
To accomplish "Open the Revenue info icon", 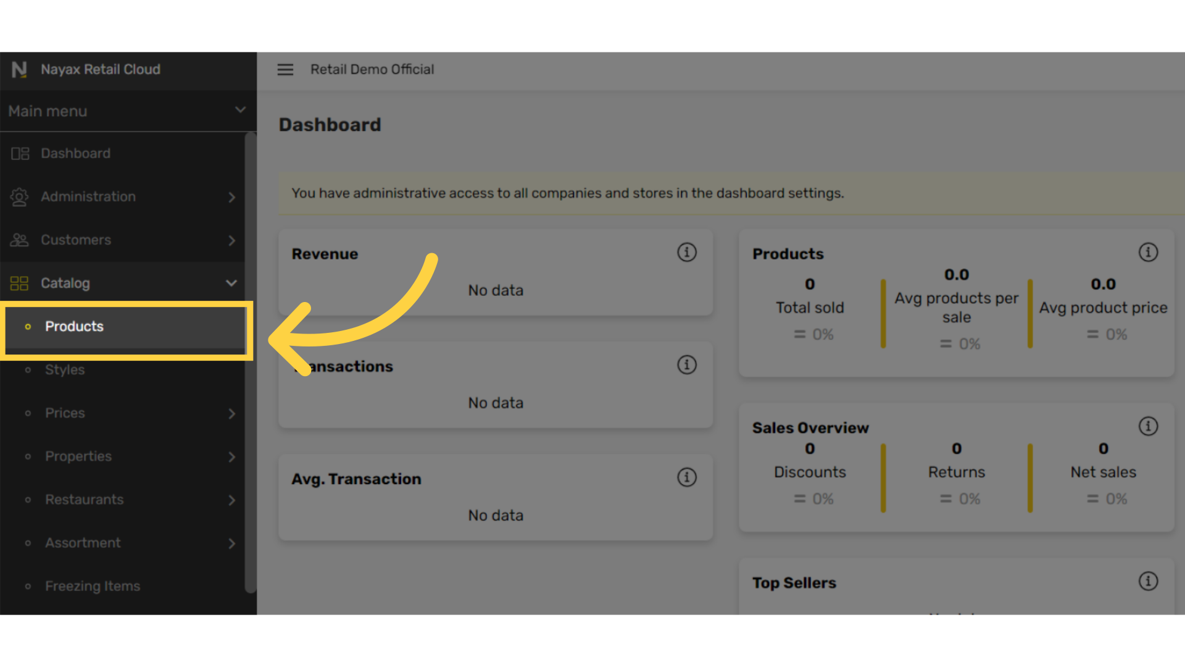I will (x=687, y=252).
